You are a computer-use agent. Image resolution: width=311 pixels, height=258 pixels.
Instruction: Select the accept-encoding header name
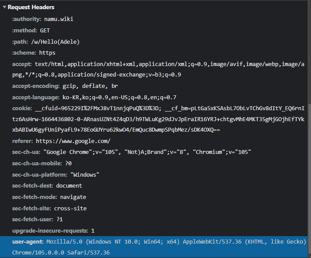pyautogui.click(x=36, y=86)
